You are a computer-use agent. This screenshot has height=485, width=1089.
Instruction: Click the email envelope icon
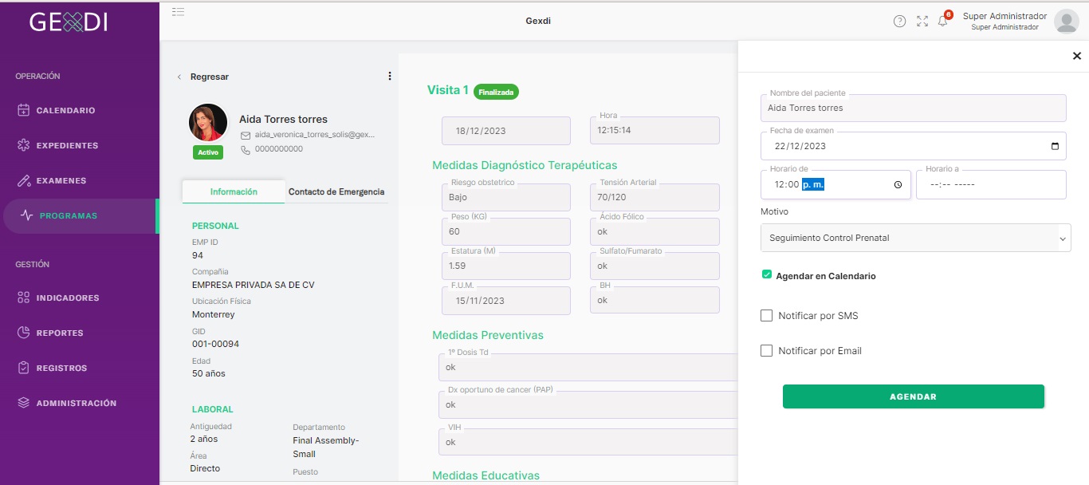coord(246,136)
